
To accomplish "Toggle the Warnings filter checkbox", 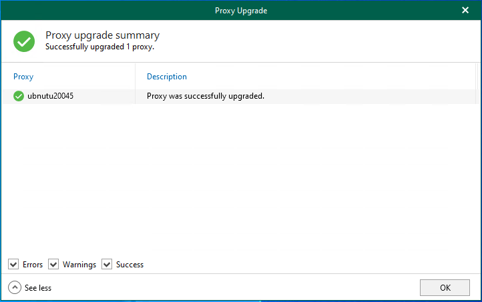I will (x=53, y=265).
